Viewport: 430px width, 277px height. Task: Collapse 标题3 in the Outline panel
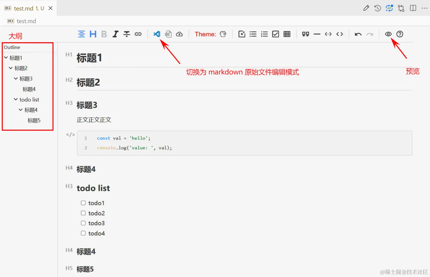pos(16,78)
